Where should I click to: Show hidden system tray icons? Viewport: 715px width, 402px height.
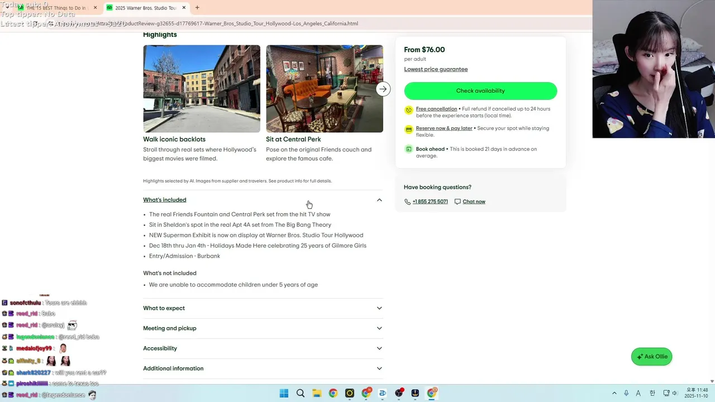tap(614, 393)
